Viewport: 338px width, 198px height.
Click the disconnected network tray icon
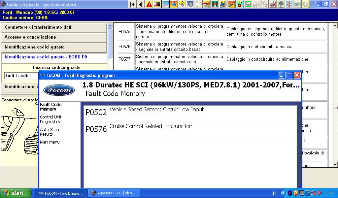pos(314,193)
